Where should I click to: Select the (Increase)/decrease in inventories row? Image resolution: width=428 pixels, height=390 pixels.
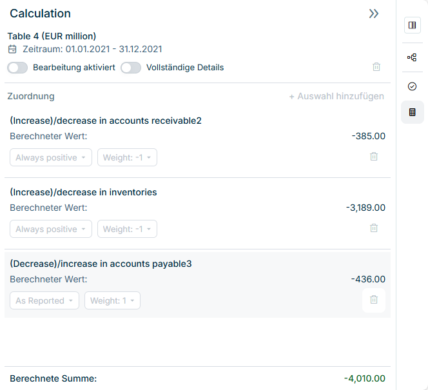pos(83,192)
